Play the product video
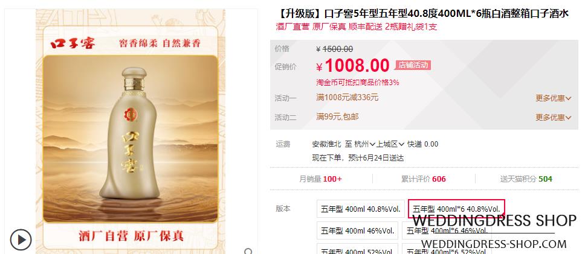Screen dimensions: 585x254 [21, 240]
